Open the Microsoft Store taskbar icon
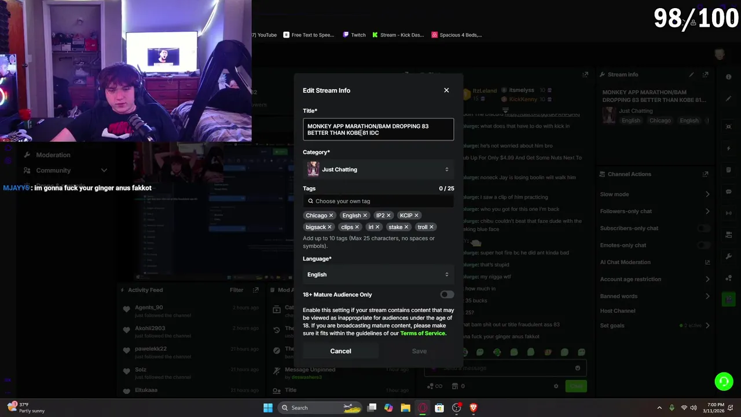Screen dimensions: 741x417 coord(439,408)
